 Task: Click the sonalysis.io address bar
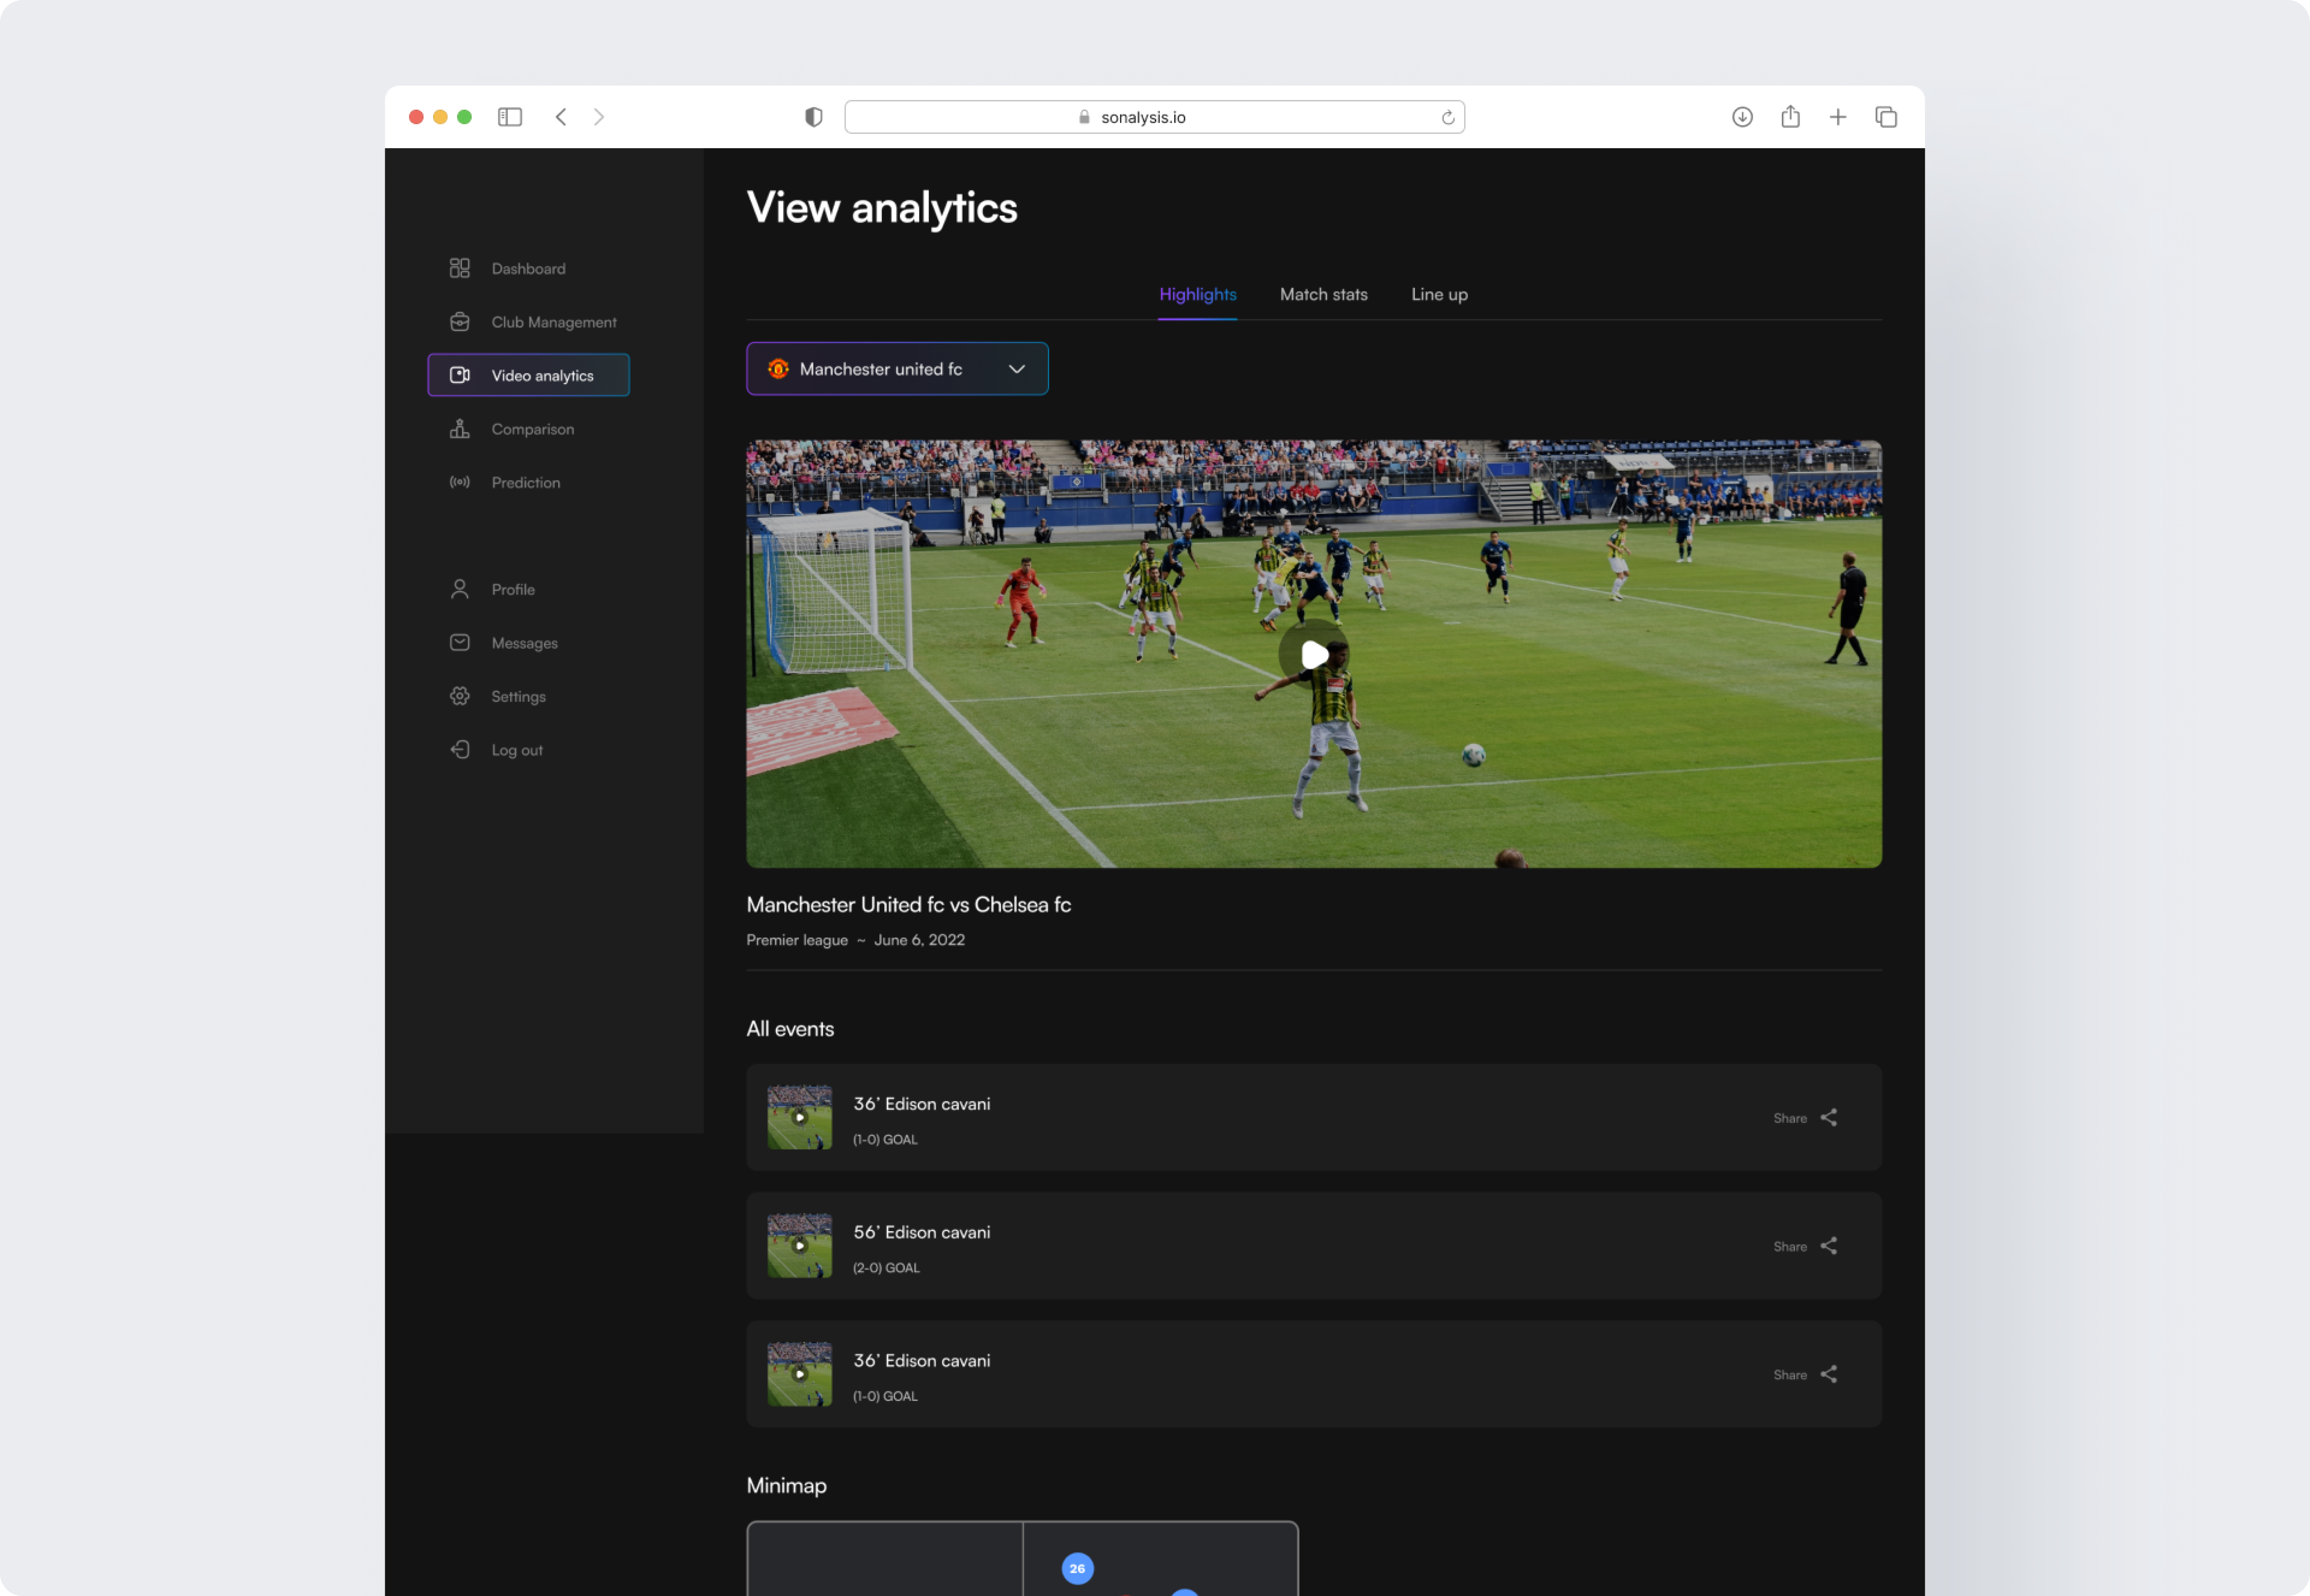pyautogui.click(x=1143, y=117)
